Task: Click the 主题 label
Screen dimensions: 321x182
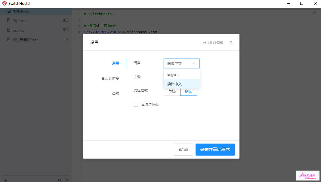Action: (137, 77)
